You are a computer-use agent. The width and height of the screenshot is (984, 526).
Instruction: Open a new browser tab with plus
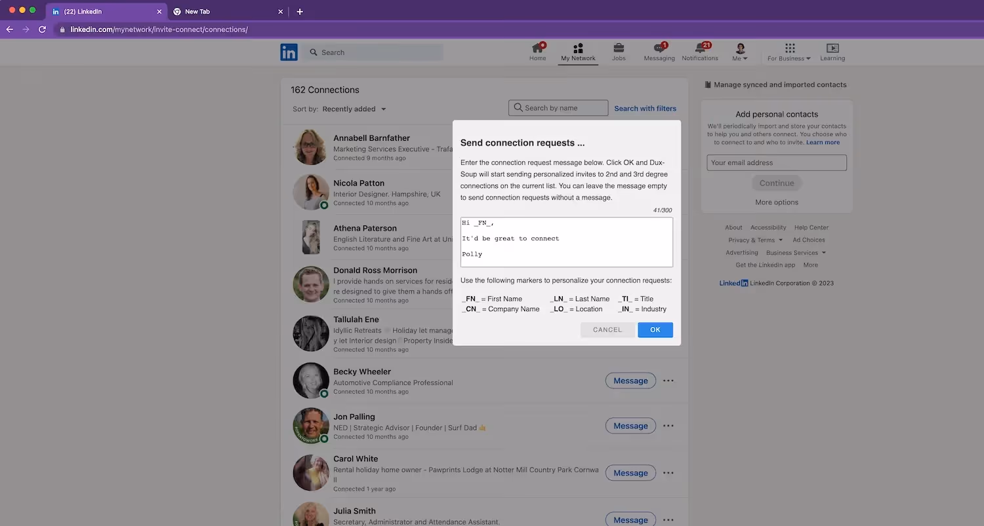[x=300, y=11]
